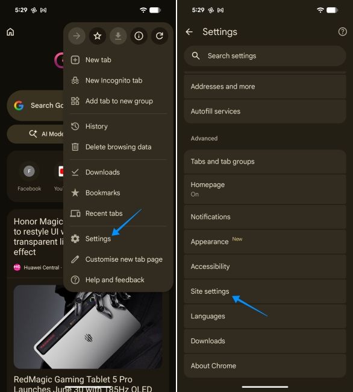
Task: Open RedMagic Gaming Tablet 5 Pro headline
Action: pyautogui.click(x=83, y=384)
